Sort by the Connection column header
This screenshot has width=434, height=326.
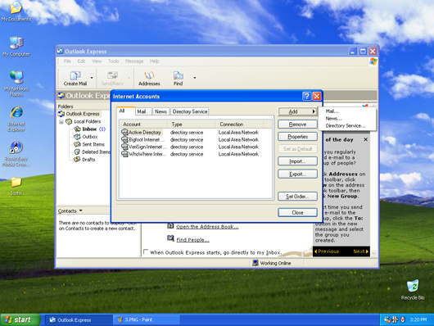click(240, 124)
